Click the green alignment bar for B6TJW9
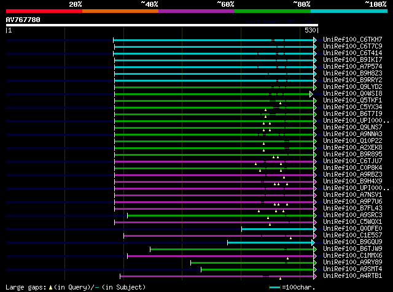 click(232, 250)
